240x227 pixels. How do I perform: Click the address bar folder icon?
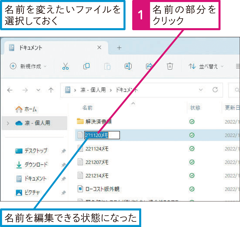coord(68,90)
